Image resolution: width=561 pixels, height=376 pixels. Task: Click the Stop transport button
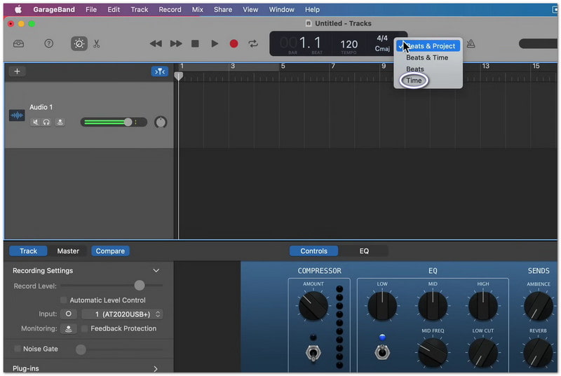(195, 43)
